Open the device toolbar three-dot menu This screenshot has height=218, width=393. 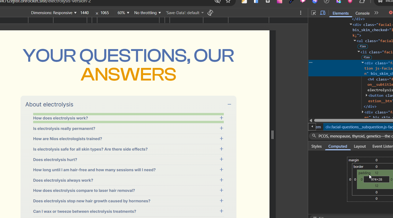(301, 13)
